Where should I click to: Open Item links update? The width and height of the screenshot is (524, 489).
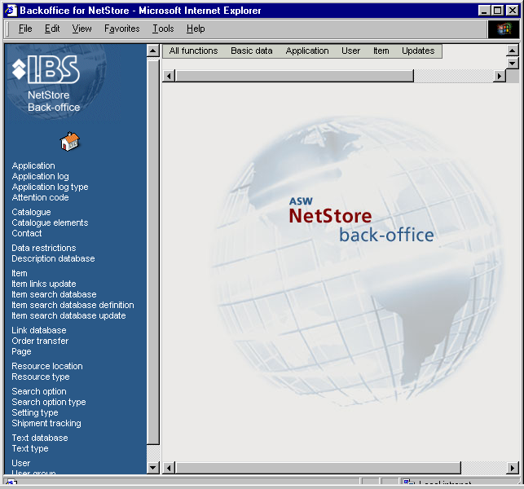[44, 284]
